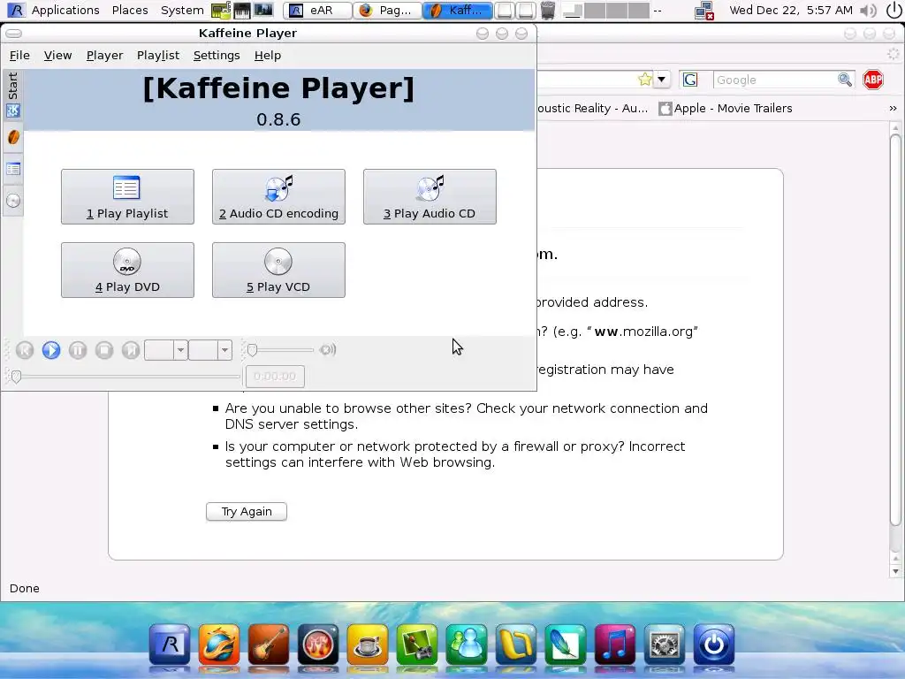This screenshot has width=905, height=679.
Task: Click the blue Play button
Action: [51, 350]
